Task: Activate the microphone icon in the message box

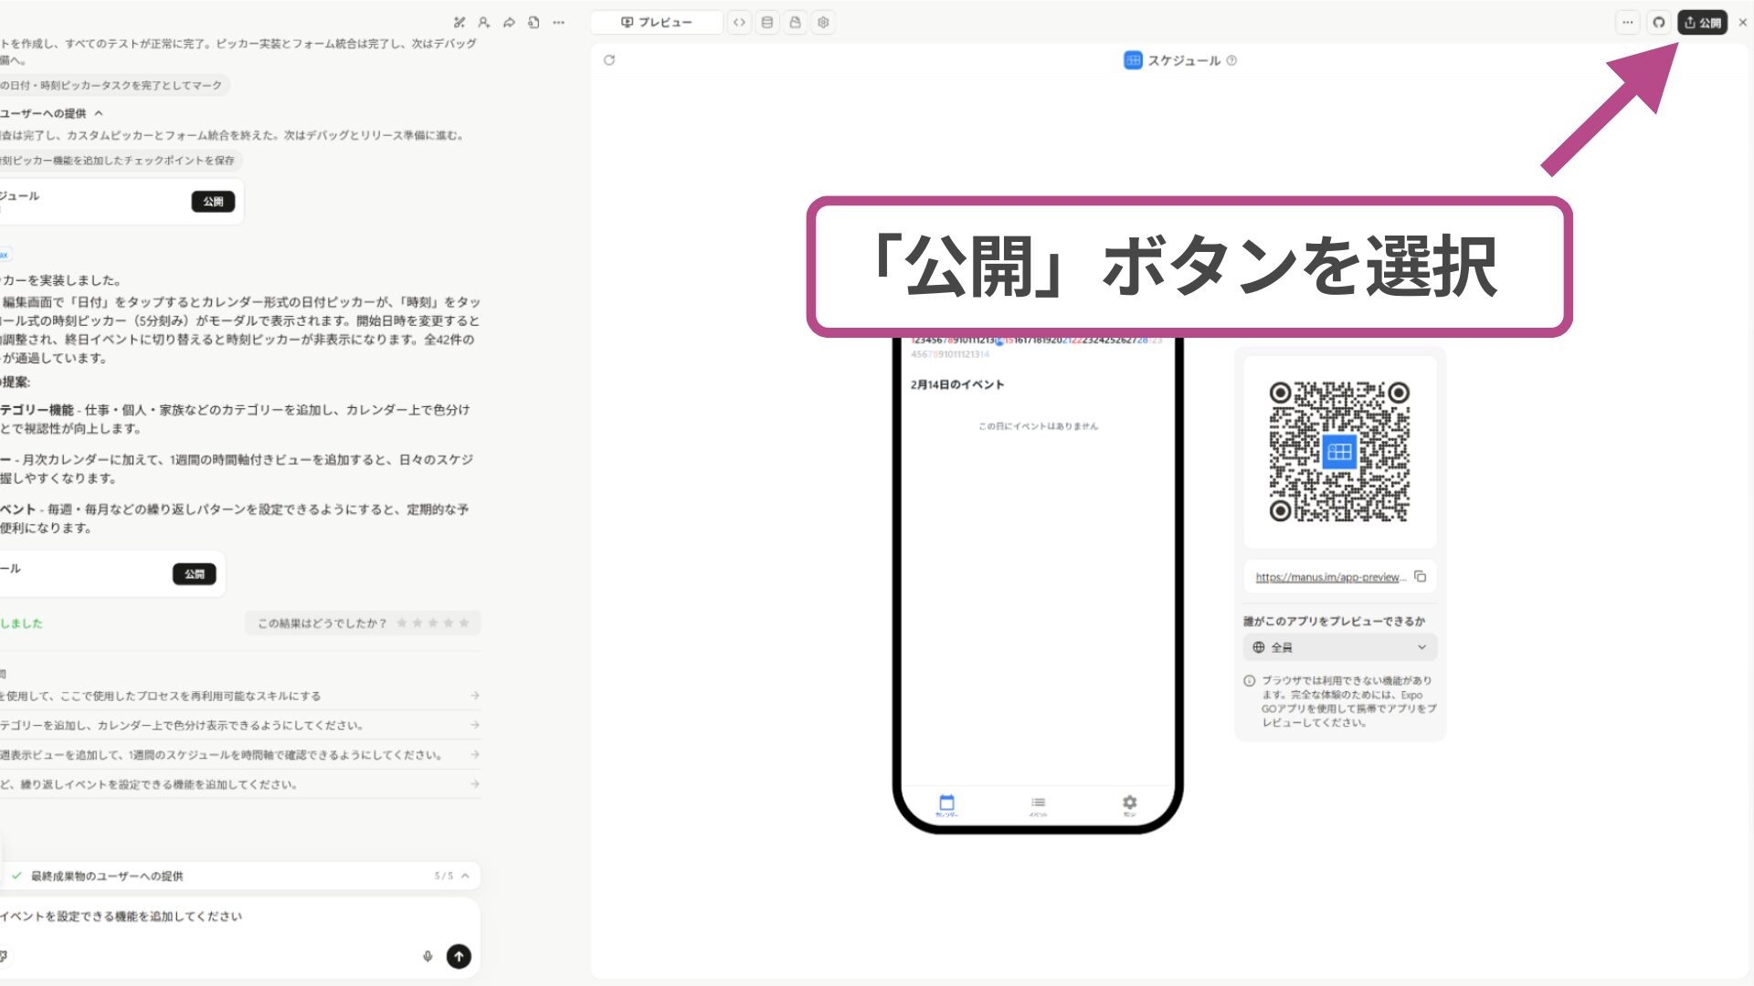Action: [428, 956]
